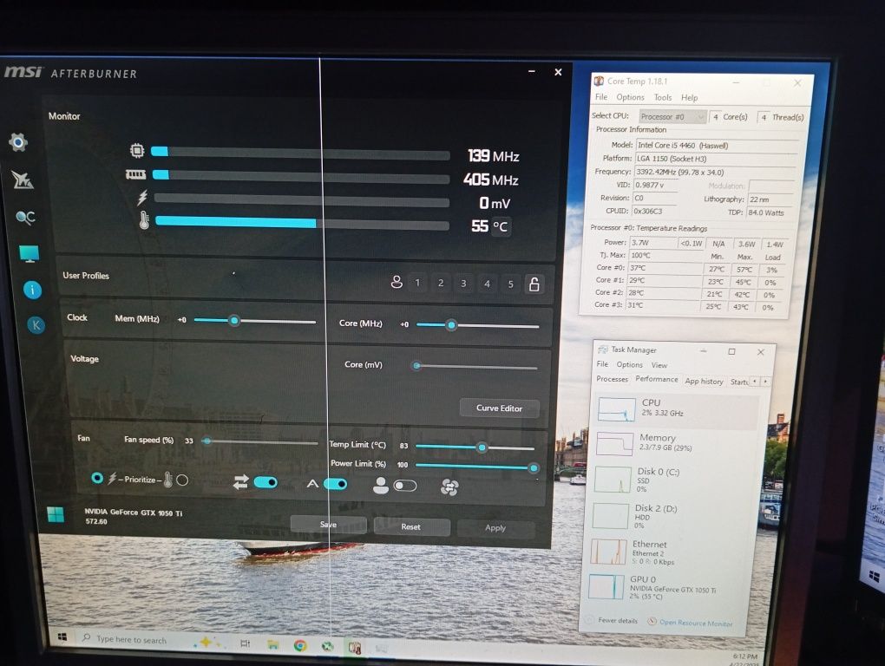Open Afterburner settings gear icon
This screenshot has height=666, width=885.
point(18,141)
